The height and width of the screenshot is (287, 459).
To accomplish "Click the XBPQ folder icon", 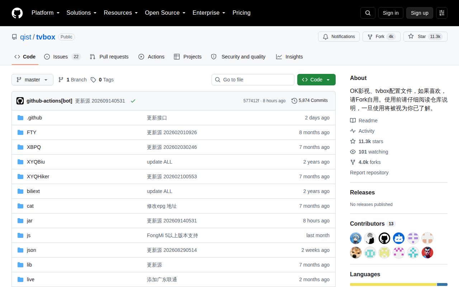I will click(20, 147).
